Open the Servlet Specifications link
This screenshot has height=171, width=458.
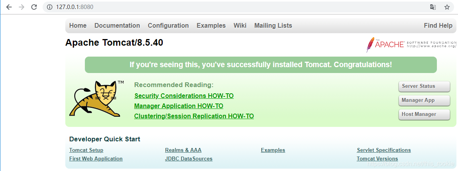[384, 150]
